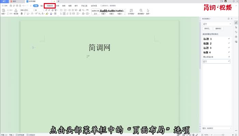Switch to the 插入 (Insert) ribbon tab
Image resolution: width=239 pixels, height=136 pixels.
(x=42, y=6)
